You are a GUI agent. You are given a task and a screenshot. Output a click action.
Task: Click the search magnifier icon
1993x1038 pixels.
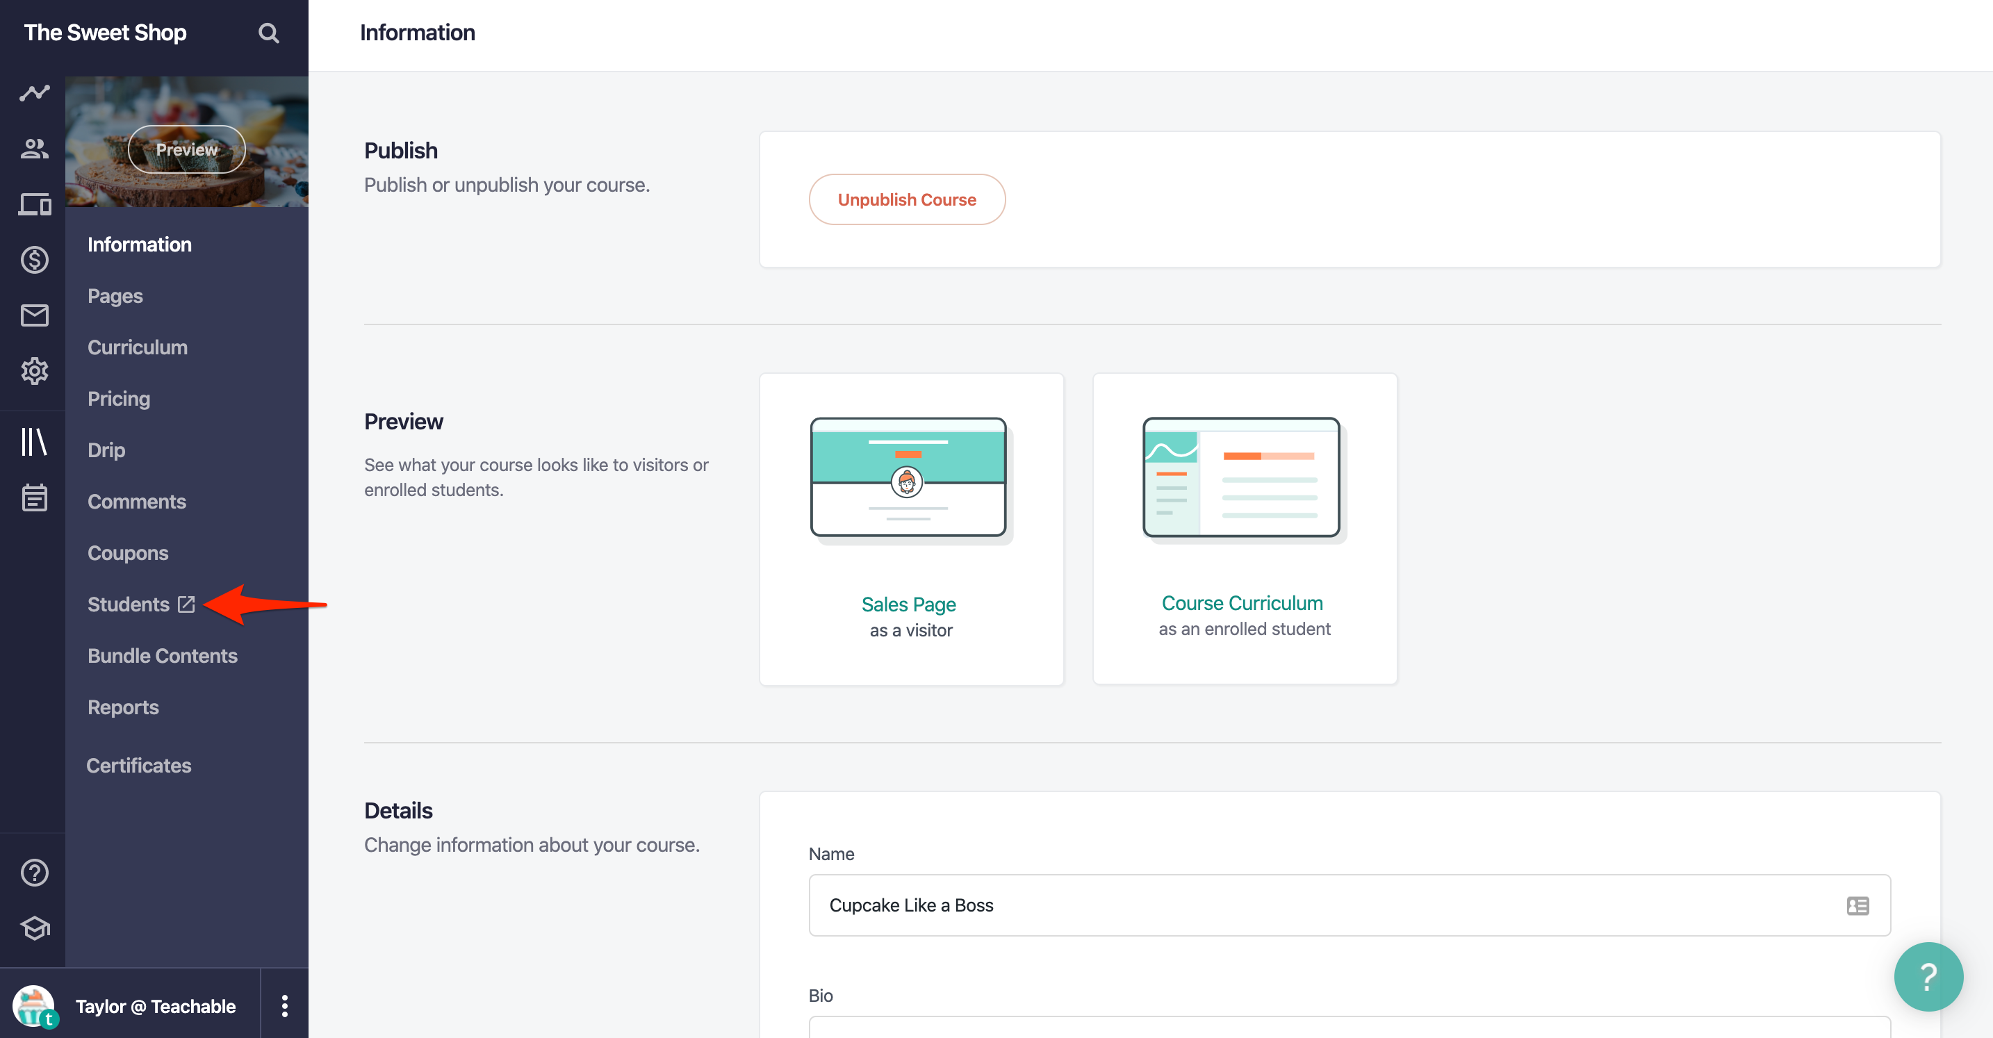point(268,33)
